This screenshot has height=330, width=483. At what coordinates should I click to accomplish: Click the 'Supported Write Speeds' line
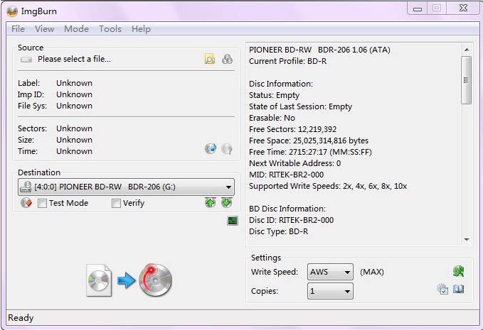click(328, 186)
